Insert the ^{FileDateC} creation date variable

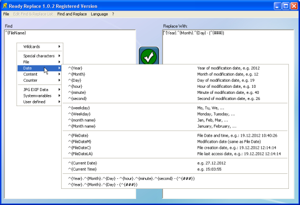pos(175,148)
